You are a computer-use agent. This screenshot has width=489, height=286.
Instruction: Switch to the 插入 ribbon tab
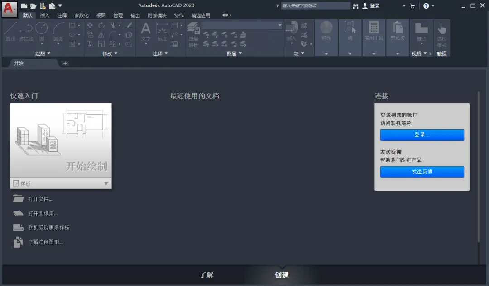[44, 15]
